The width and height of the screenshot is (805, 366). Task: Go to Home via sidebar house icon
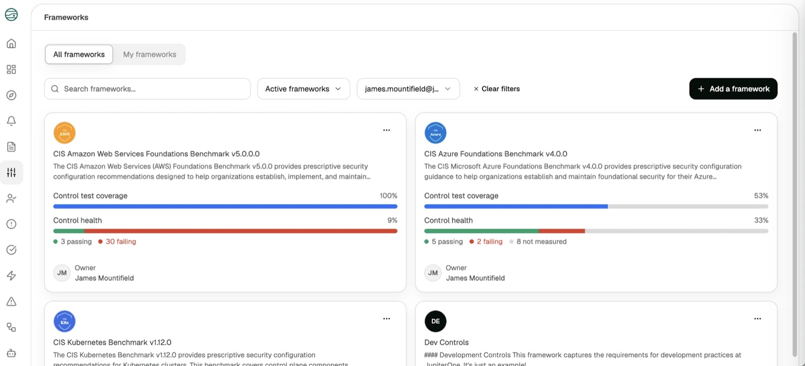click(11, 43)
